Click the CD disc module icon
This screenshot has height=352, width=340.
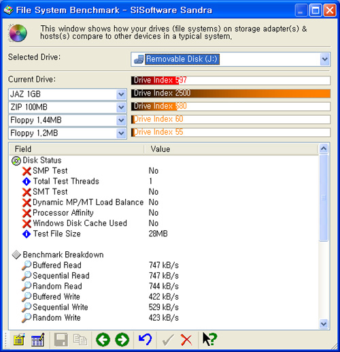(18, 33)
